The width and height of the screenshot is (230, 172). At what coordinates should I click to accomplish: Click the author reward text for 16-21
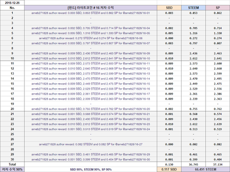(x=91, y=114)
